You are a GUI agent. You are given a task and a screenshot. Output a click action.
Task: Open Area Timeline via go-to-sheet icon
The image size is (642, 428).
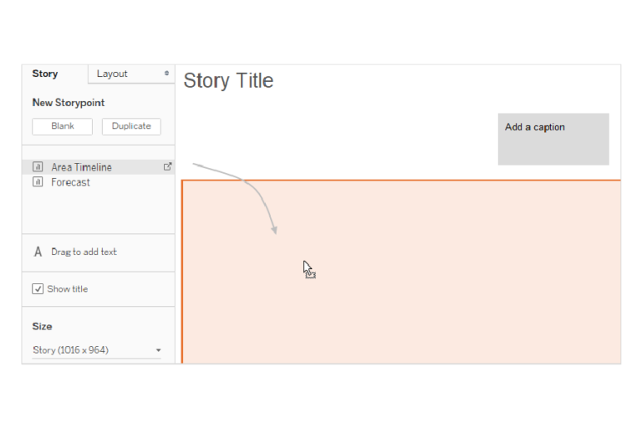(167, 167)
